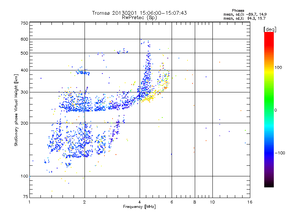Screen dimensions: 294x220
Task: Click the colorbar tick label "-100"
Action: click(280, 153)
